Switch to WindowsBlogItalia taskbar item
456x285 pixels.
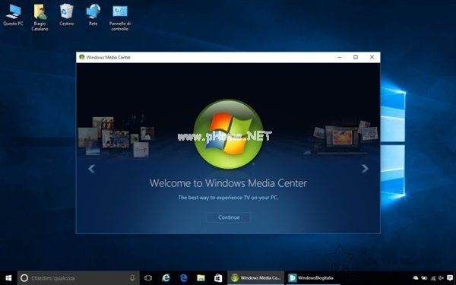point(313,278)
